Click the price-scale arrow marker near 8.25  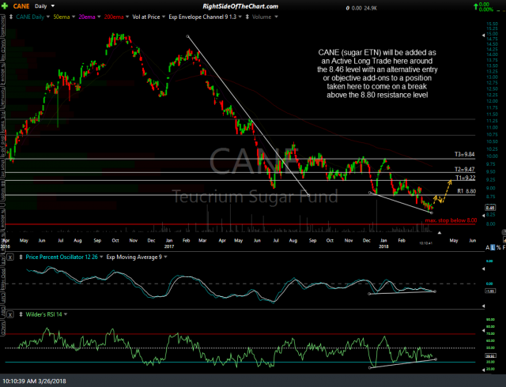coord(483,215)
